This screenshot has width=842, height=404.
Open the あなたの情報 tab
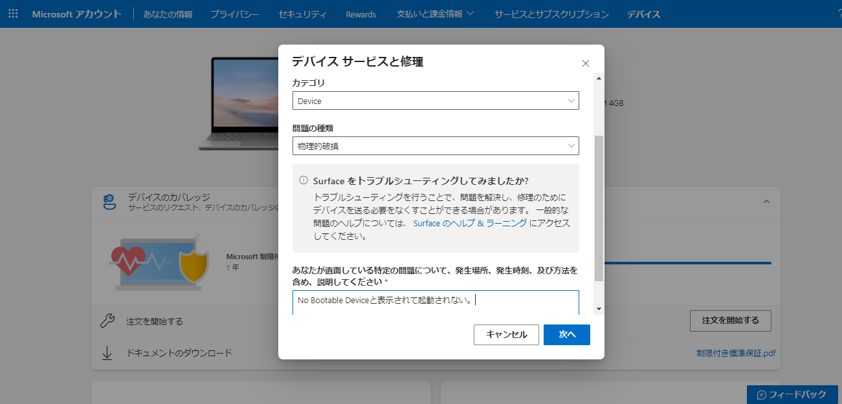168,14
